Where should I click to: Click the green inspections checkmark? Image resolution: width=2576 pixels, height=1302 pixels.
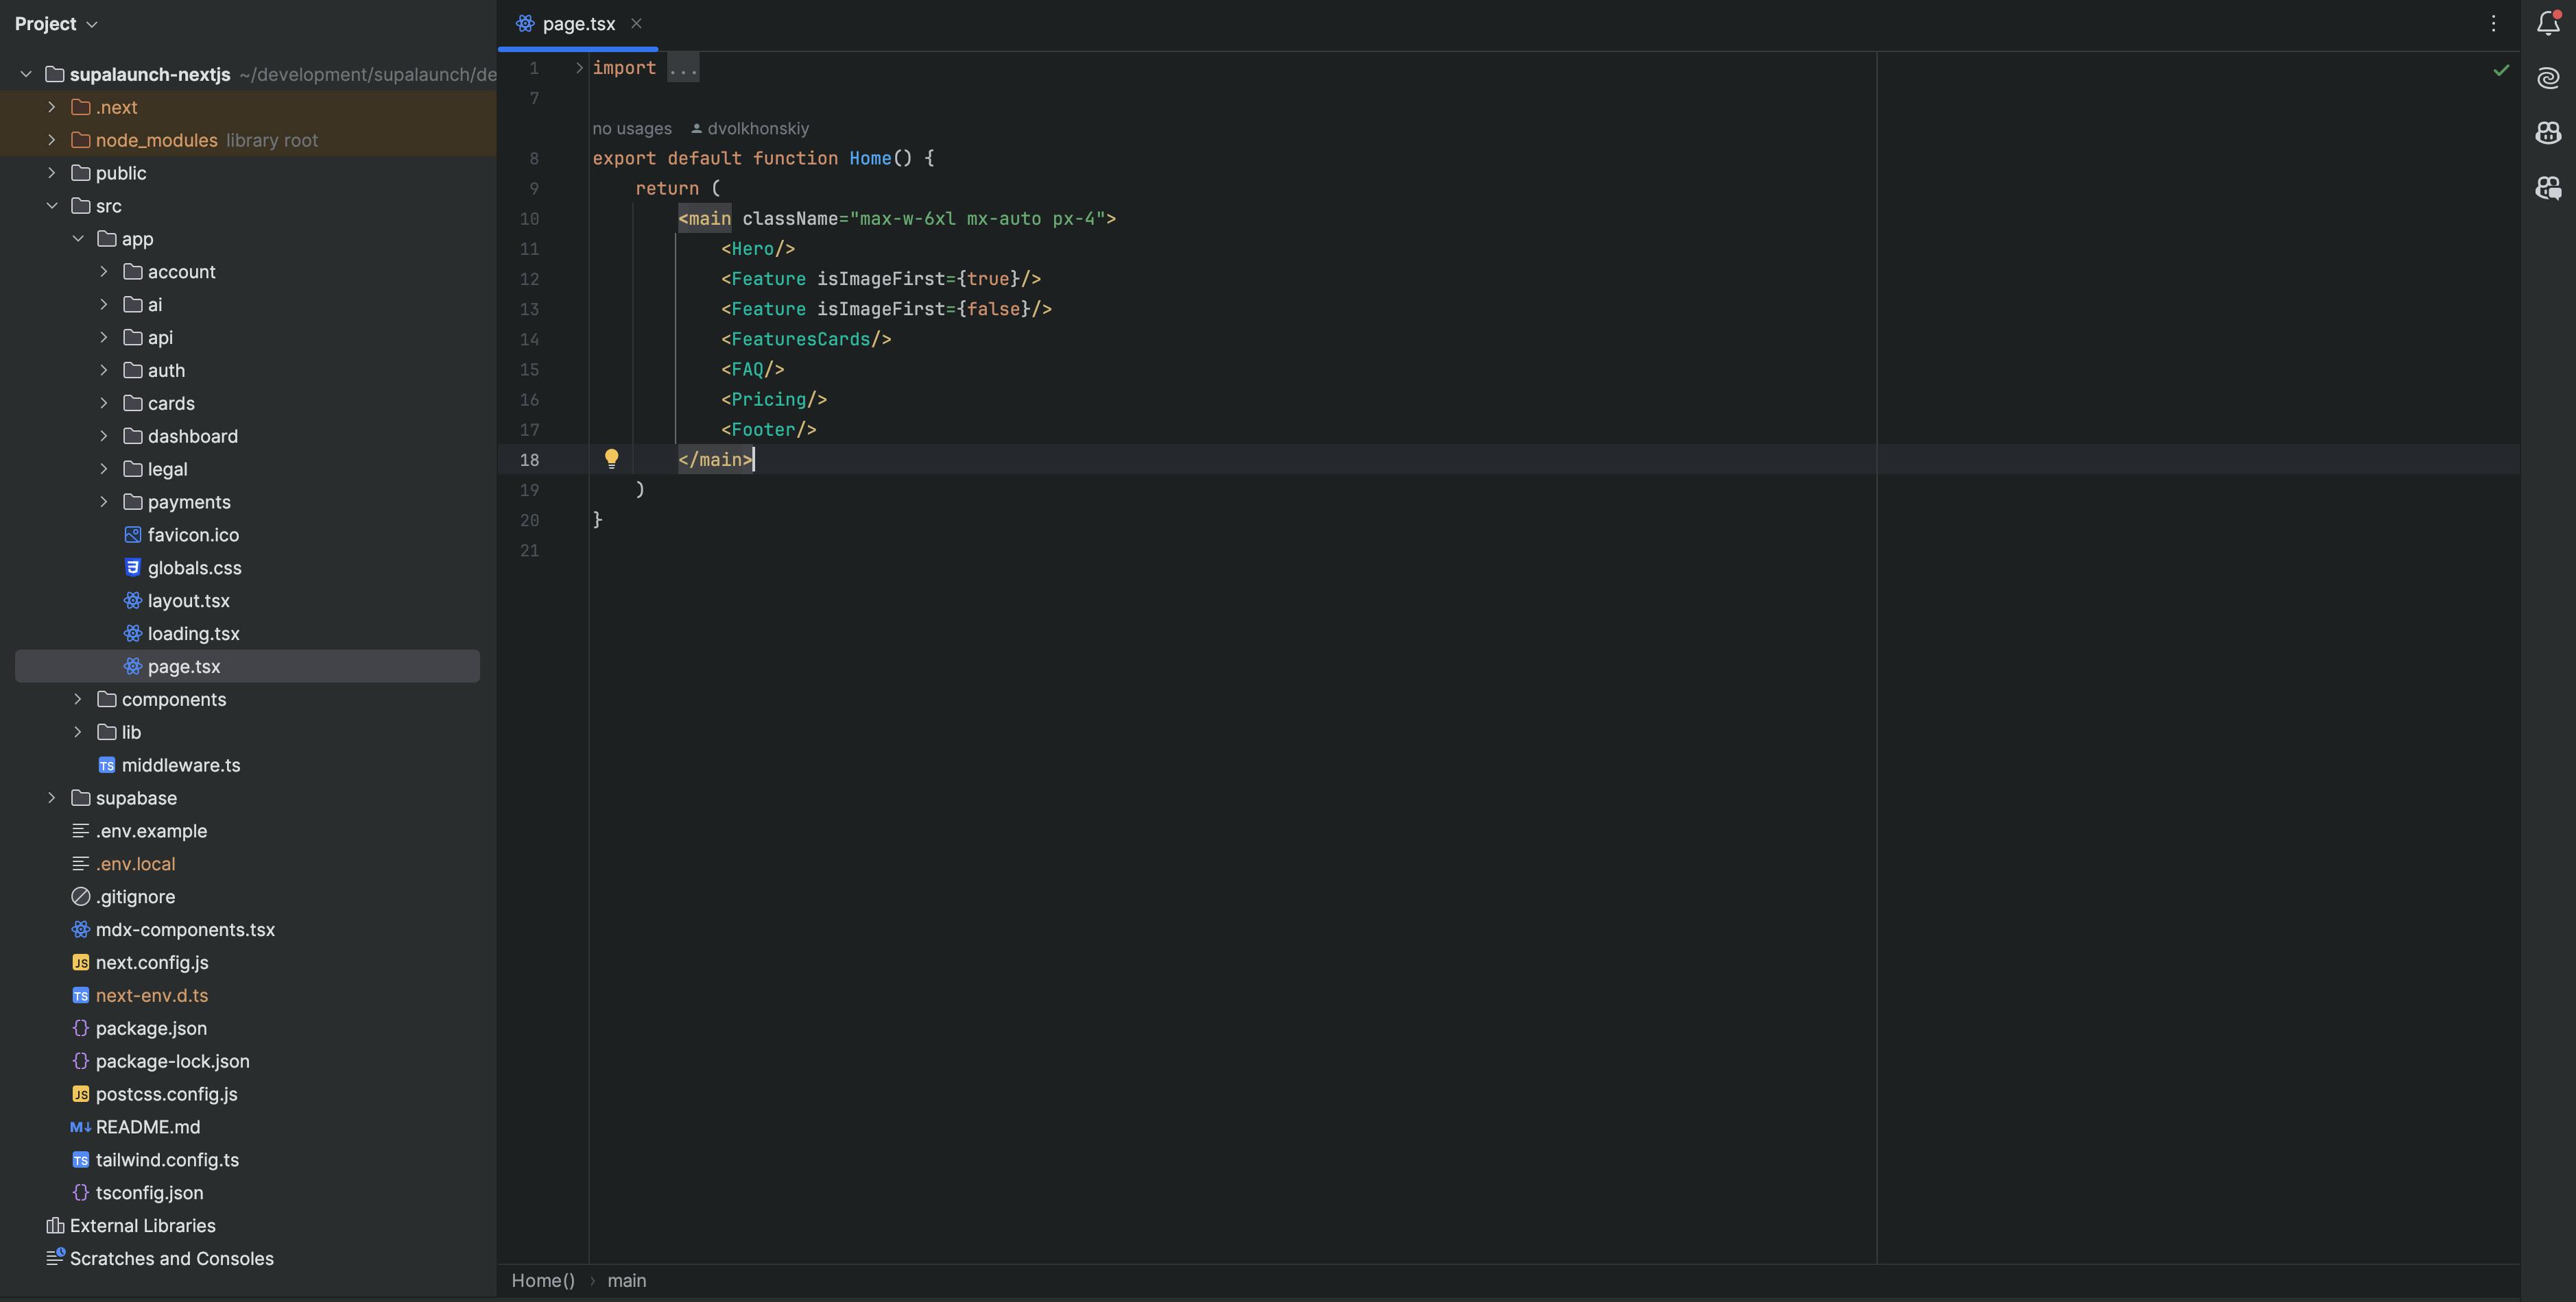[x=2501, y=69]
